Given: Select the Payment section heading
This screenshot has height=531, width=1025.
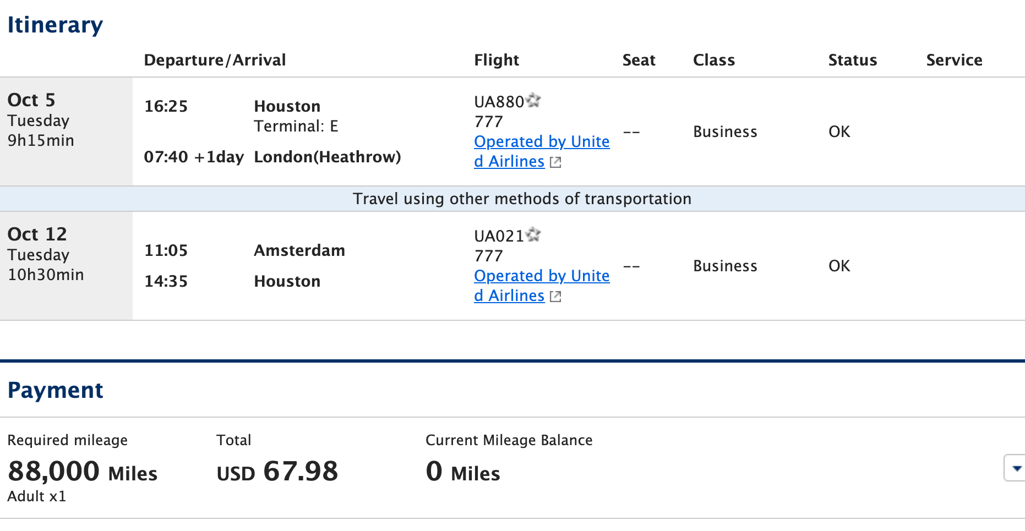Looking at the screenshot, I should tap(55, 390).
